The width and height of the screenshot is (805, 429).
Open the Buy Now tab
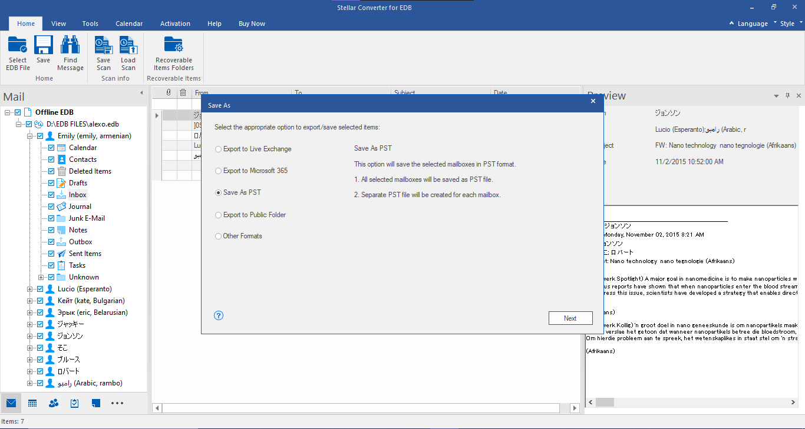252,24
